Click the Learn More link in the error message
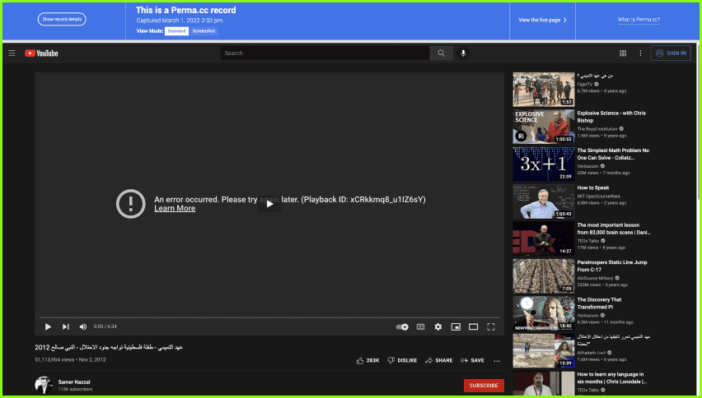 [x=175, y=209]
